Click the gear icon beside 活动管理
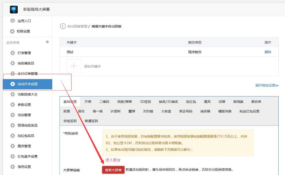The height and width of the screenshot is (175, 285). [x=13, y=115]
